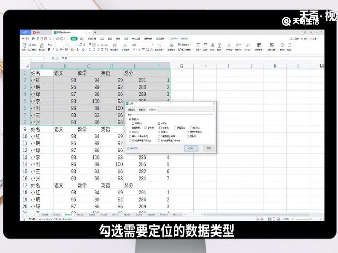Click the Rows and Columns icon
The height and width of the screenshot is (253, 338).
tap(238, 45)
